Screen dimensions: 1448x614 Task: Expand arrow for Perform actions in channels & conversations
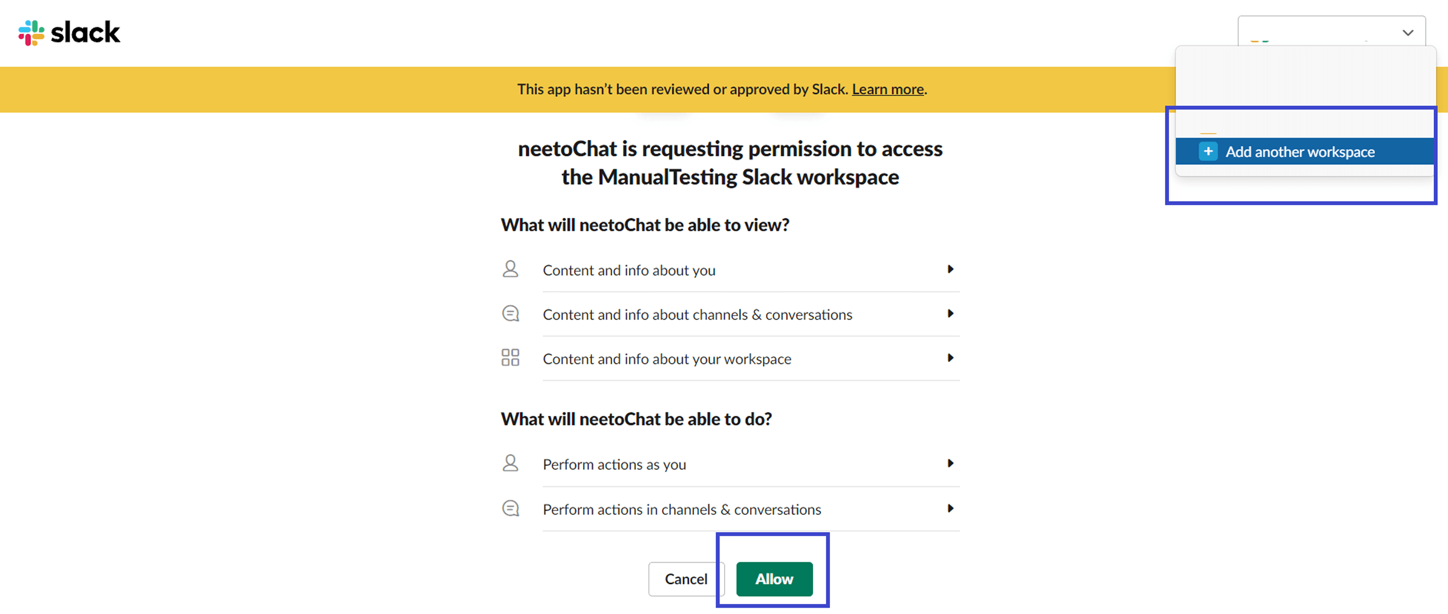coord(950,509)
